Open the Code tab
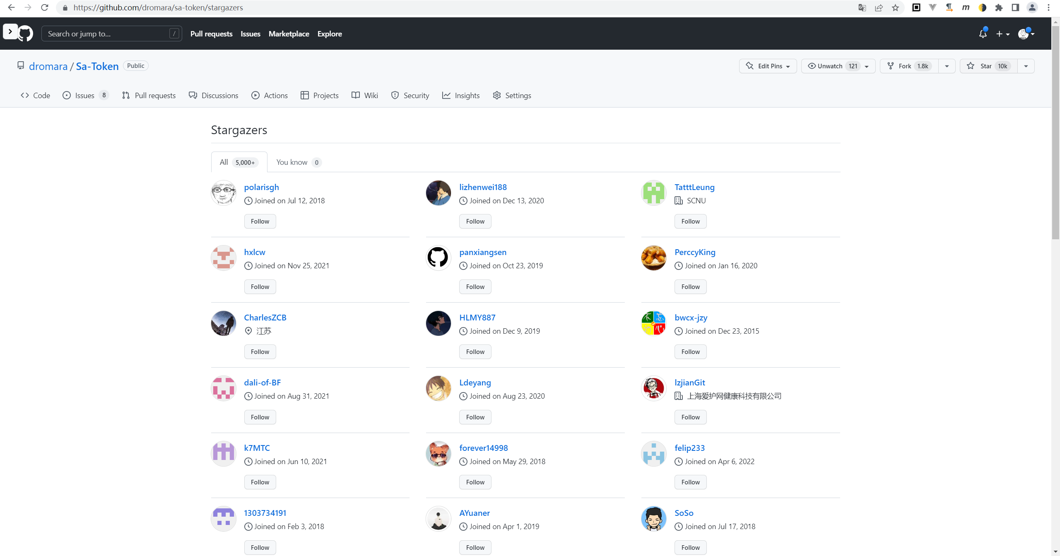 point(35,96)
